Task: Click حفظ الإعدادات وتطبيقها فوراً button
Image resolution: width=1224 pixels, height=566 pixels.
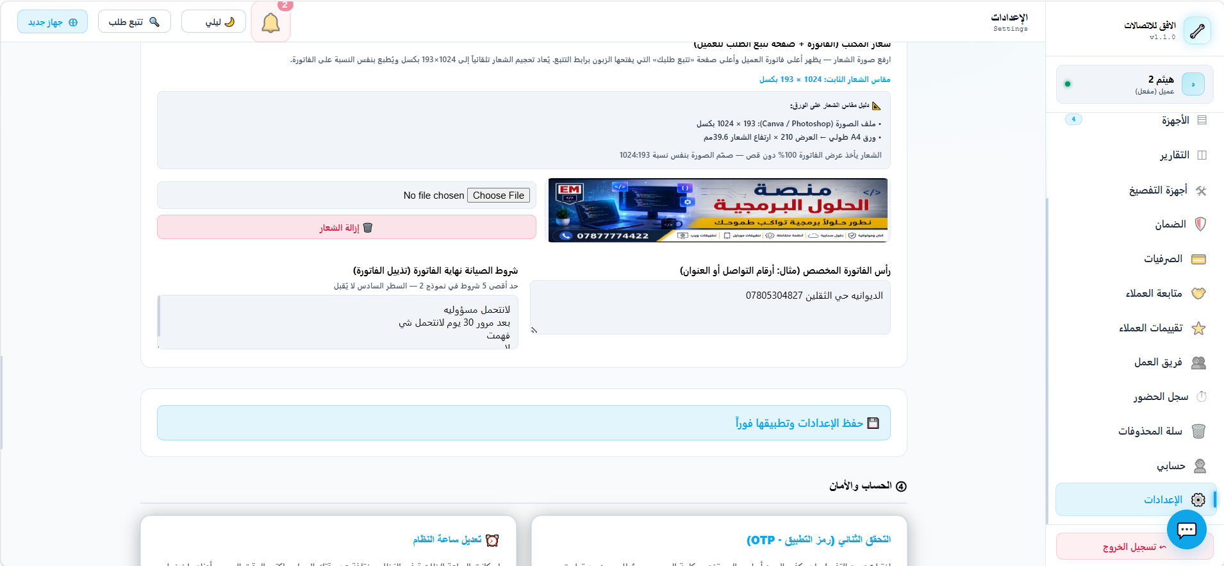Action: click(524, 423)
